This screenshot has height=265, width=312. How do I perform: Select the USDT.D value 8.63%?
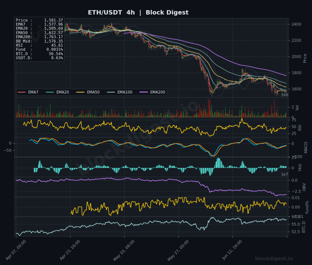tap(57, 58)
